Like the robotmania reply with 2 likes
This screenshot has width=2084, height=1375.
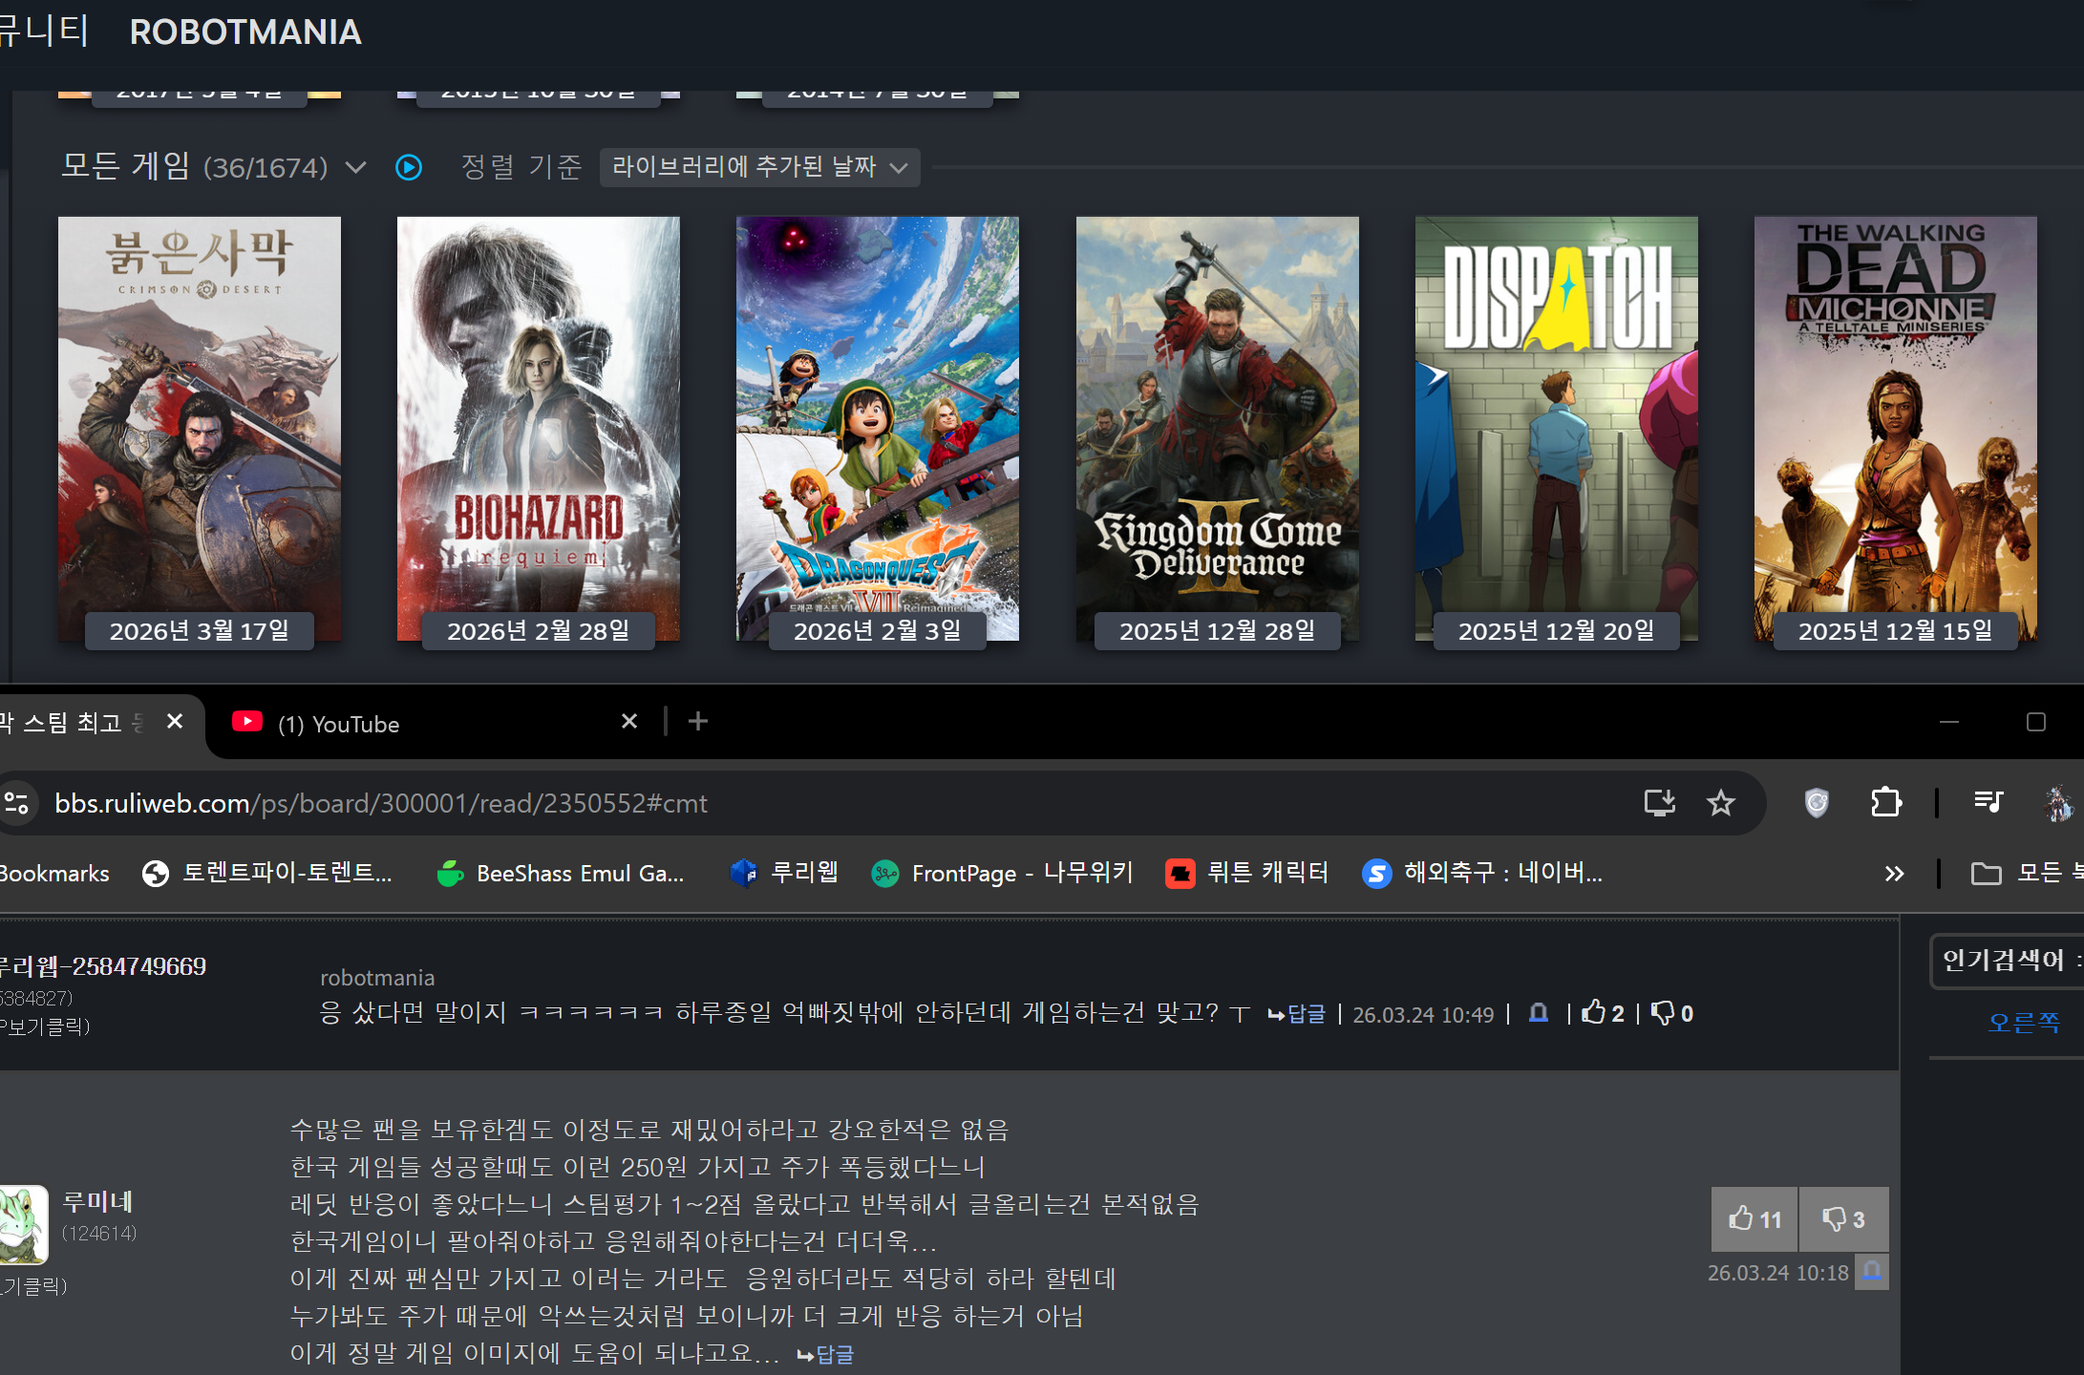tap(1603, 1013)
